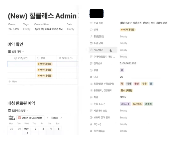The image size is (172, 143).
Task: Select the 마사지볼 equipment tag
Action: [x=125, y=104]
